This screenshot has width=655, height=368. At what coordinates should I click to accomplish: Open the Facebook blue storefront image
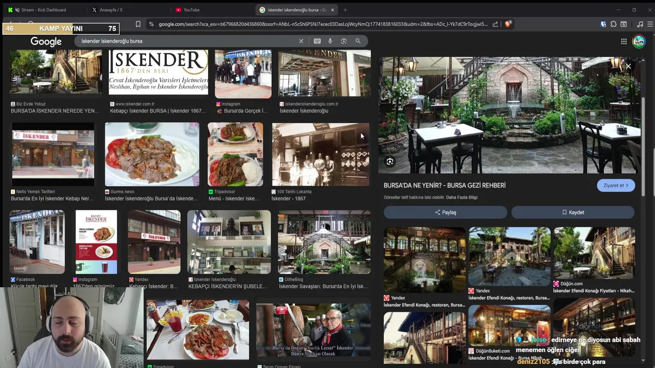(37, 242)
